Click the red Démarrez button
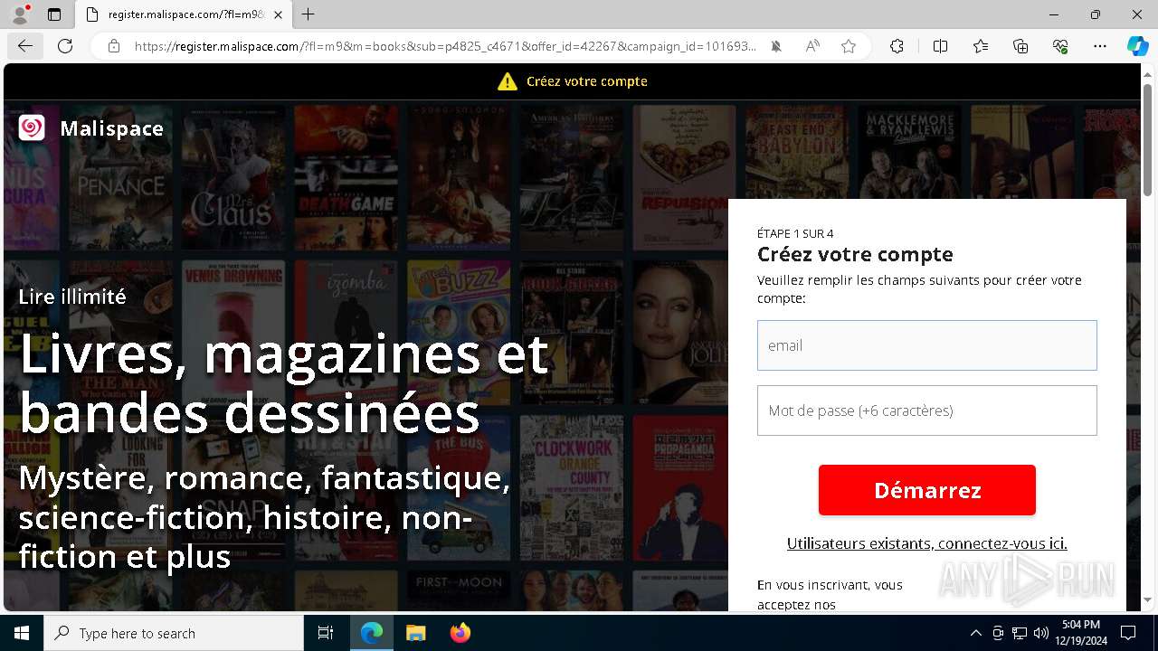 coord(927,490)
